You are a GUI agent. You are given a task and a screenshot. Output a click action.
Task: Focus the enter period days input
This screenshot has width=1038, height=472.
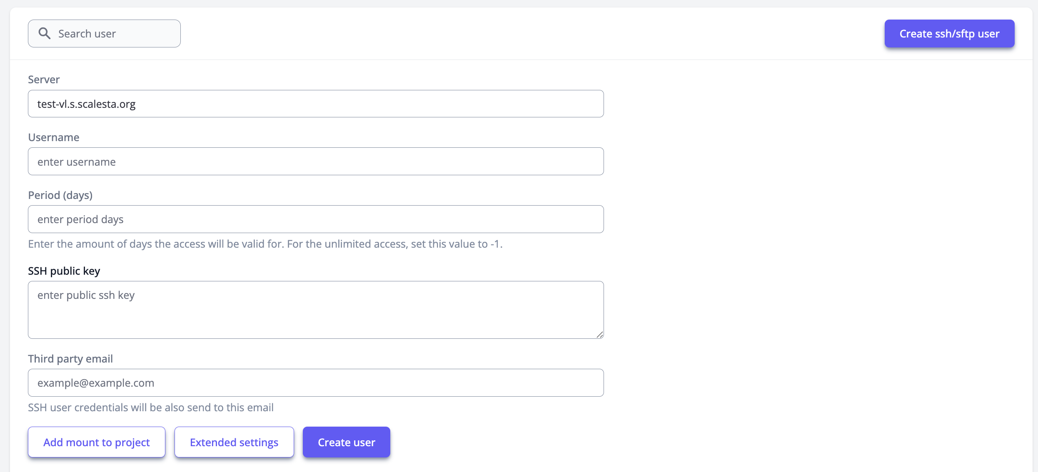pos(315,219)
